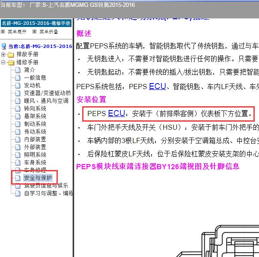The image size is (259, 257).
Task: Click the document icon next to 照明系统
Action: [18, 155]
